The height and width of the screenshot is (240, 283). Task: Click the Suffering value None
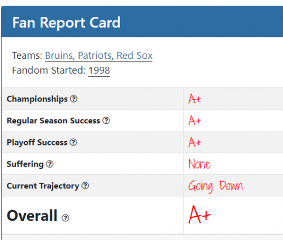pos(199,164)
